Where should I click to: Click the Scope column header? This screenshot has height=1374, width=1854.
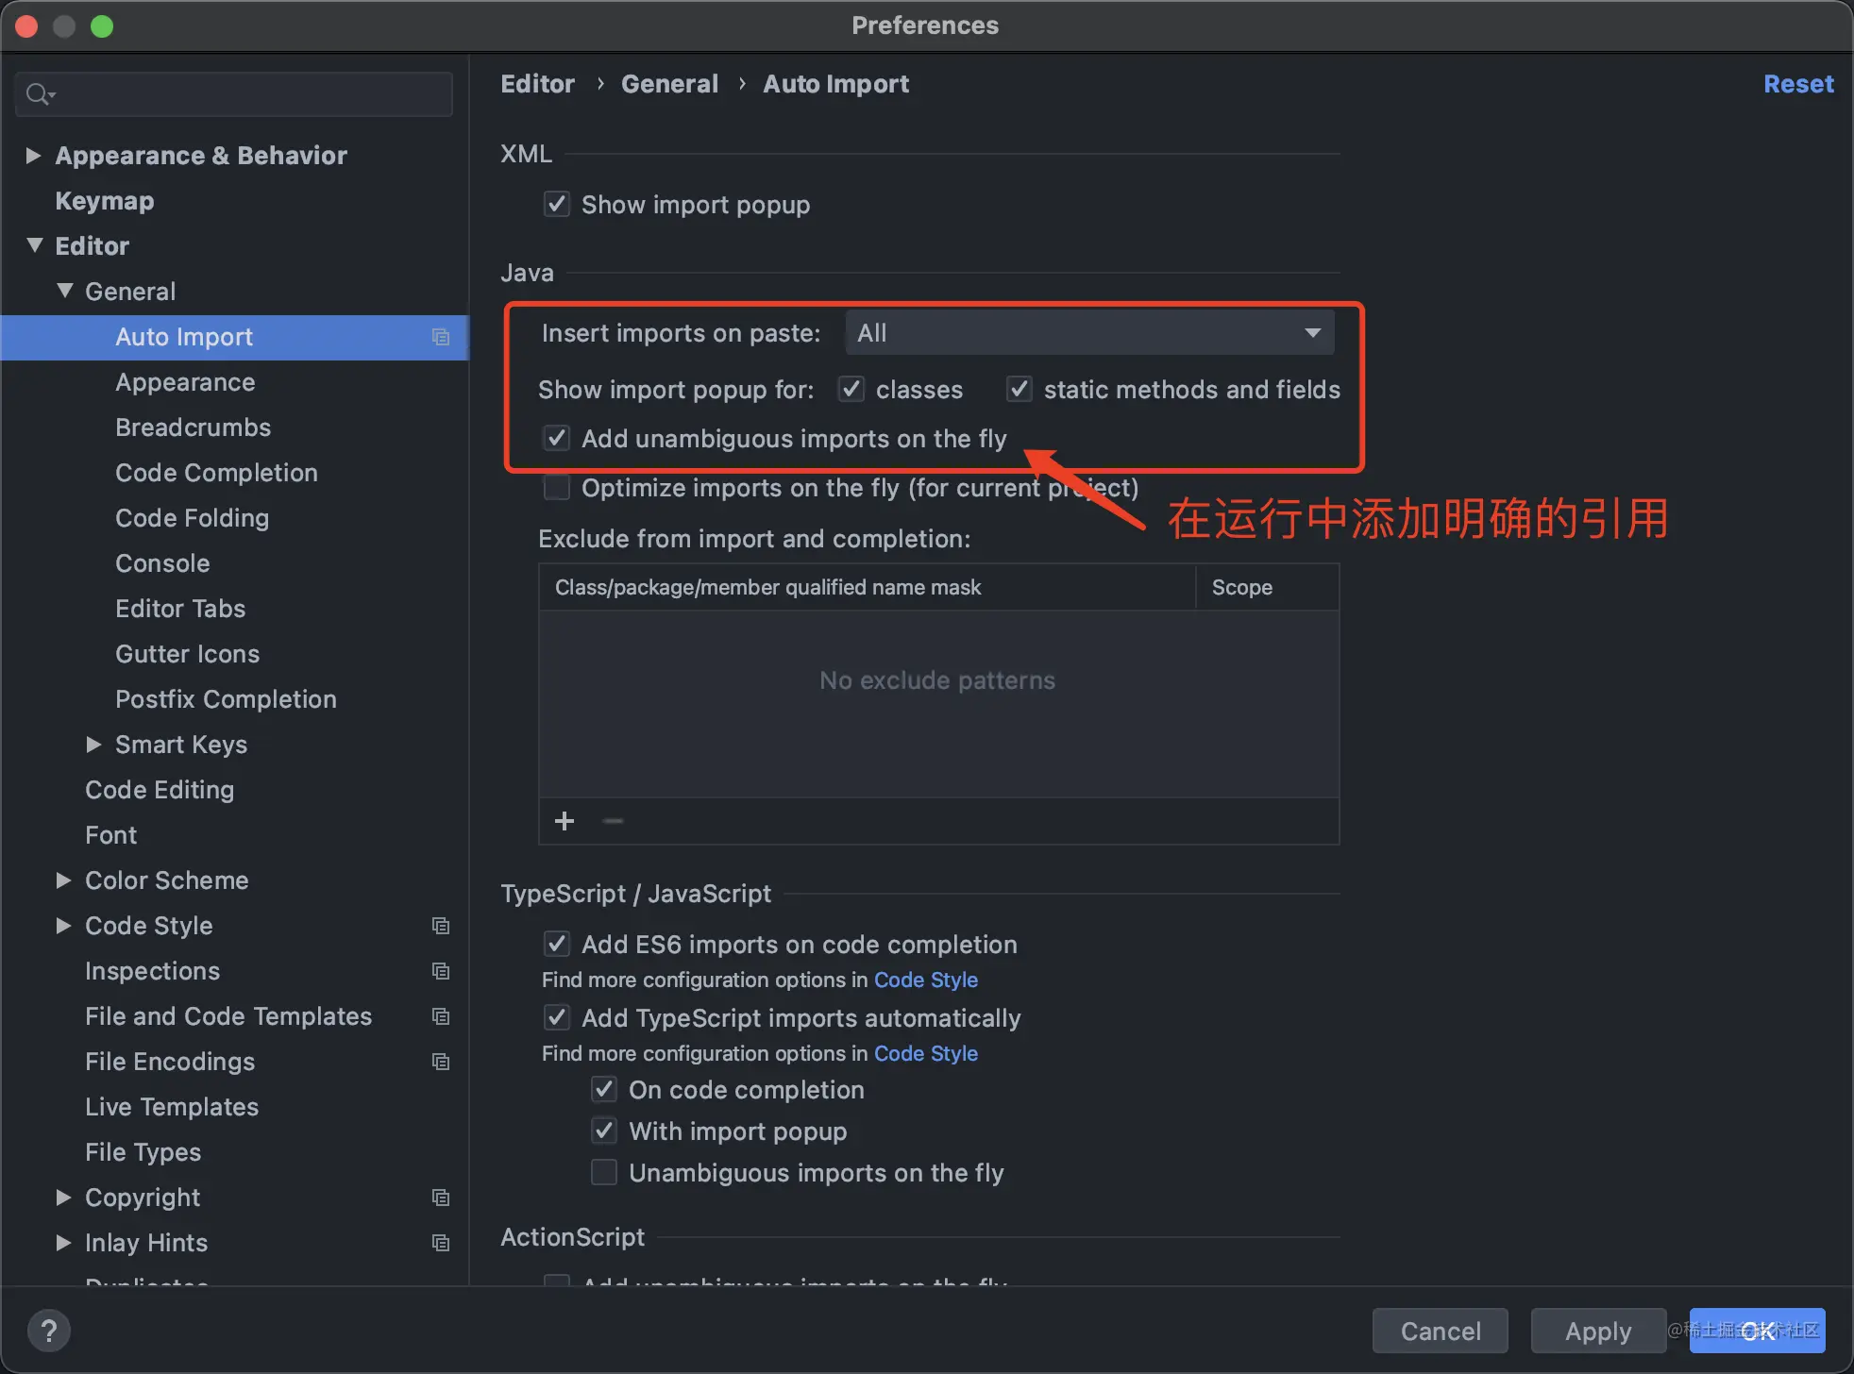click(x=1266, y=587)
